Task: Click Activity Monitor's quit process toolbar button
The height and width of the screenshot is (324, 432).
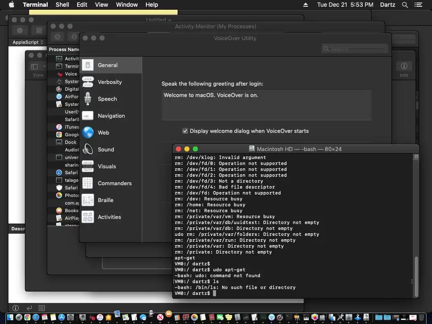Action: [57, 37]
